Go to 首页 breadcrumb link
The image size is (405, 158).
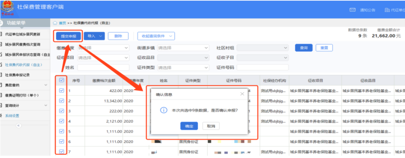click(63, 23)
